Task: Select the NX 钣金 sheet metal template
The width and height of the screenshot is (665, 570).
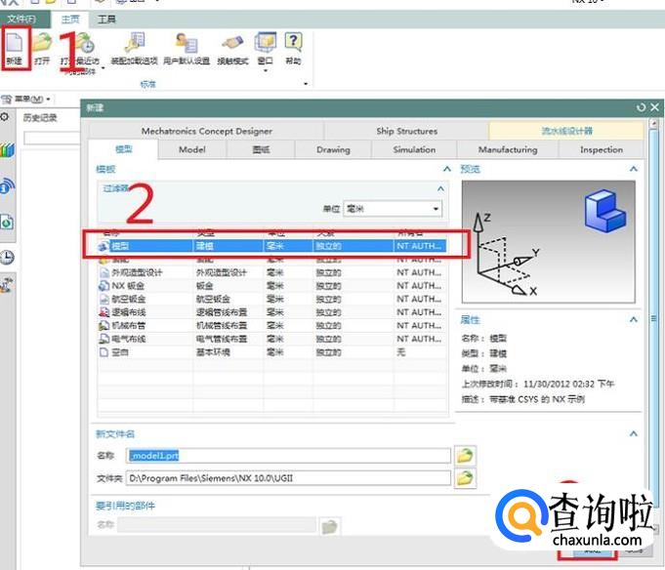Action: pos(121,286)
